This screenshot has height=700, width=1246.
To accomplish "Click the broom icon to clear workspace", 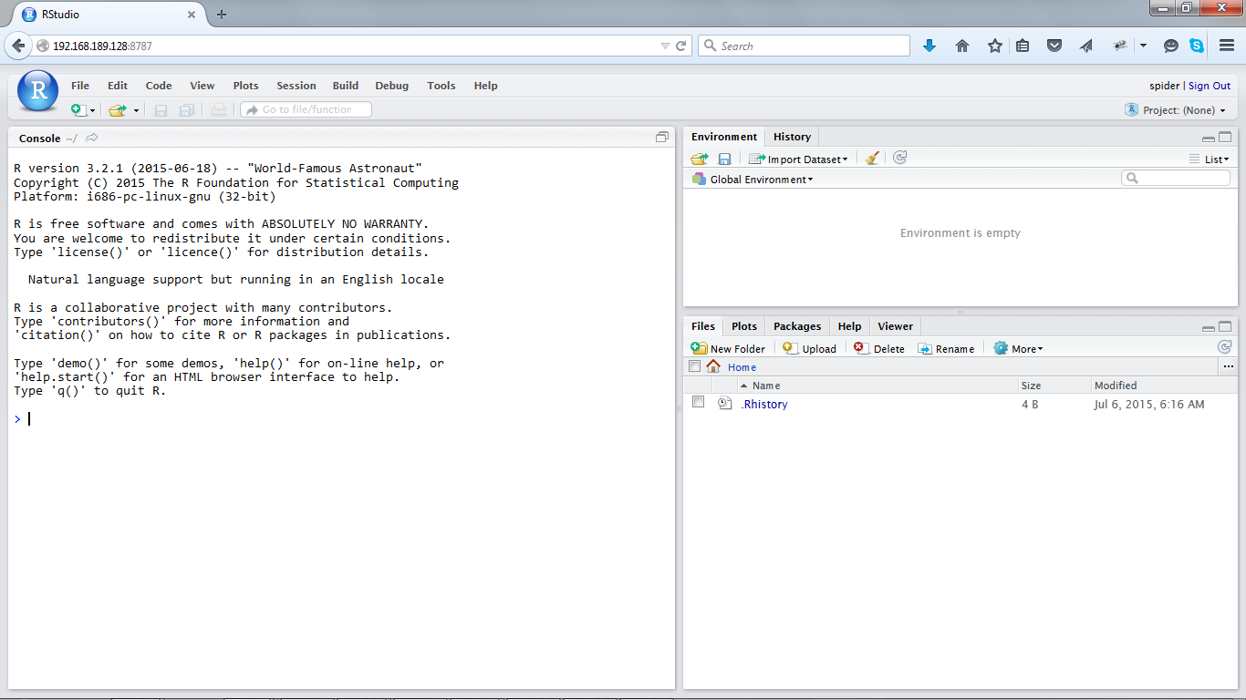I will [872, 159].
